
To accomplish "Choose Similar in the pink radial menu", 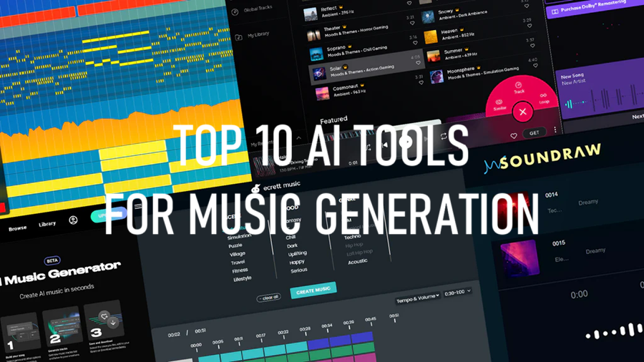I will (499, 105).
